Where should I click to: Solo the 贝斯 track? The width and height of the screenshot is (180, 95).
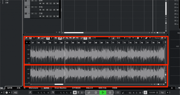[36, 13]
